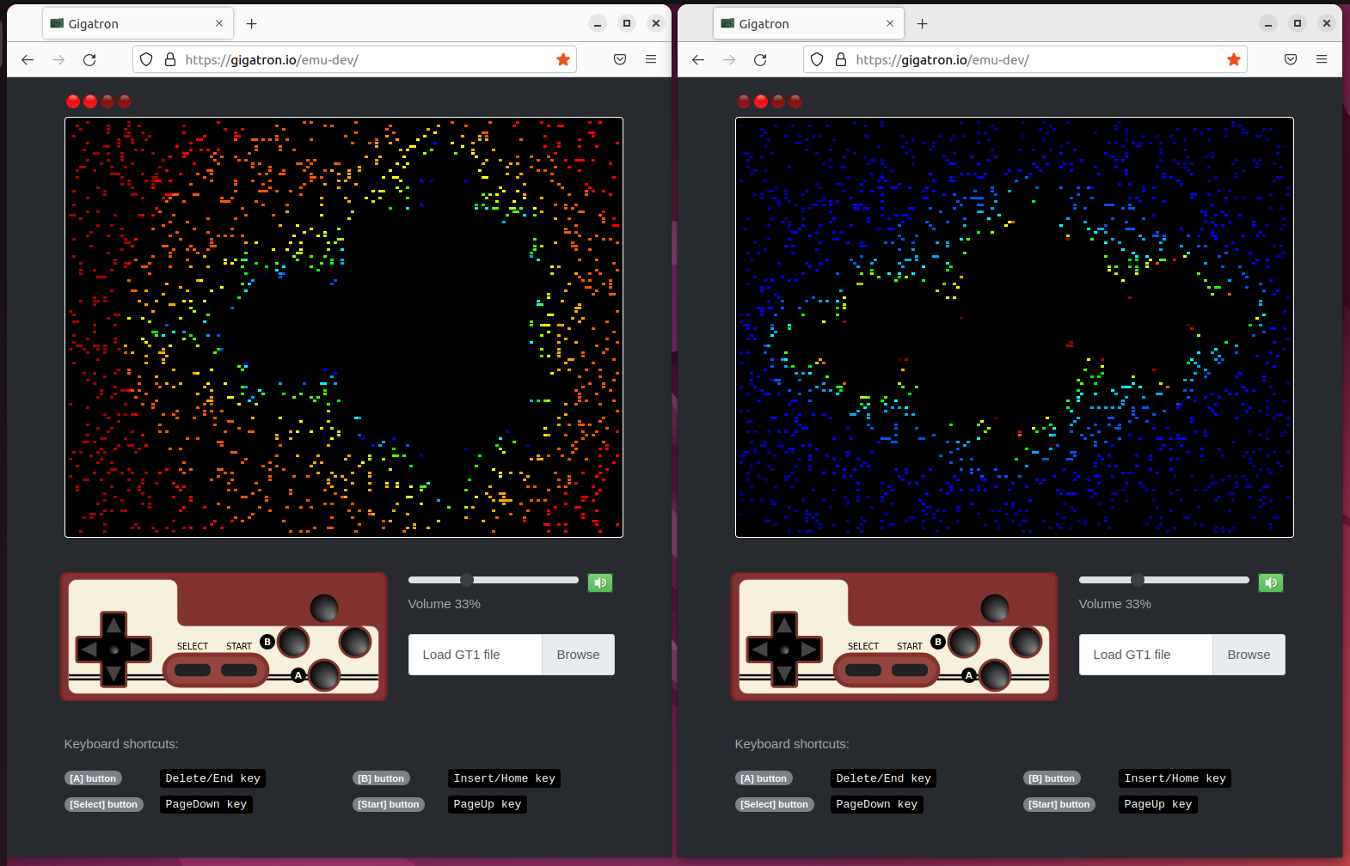Close Gigatron tab in left window
1350x866 pixels.
coord(219,23)
